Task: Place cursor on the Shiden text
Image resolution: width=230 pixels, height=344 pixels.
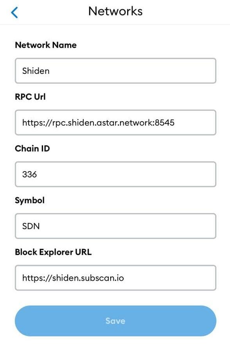Action: pos(36,71)
